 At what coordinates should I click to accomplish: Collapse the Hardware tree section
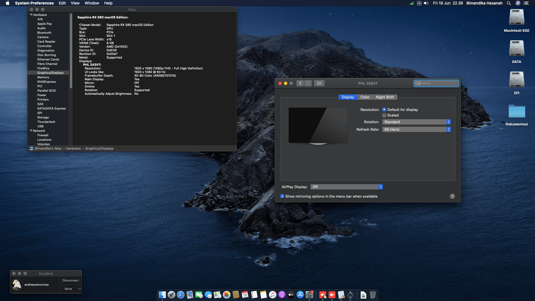(x=31, y=15)
